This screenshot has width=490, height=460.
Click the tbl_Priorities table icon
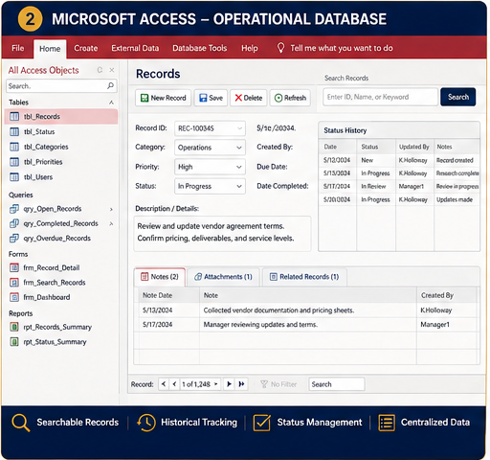pos(14,162)
